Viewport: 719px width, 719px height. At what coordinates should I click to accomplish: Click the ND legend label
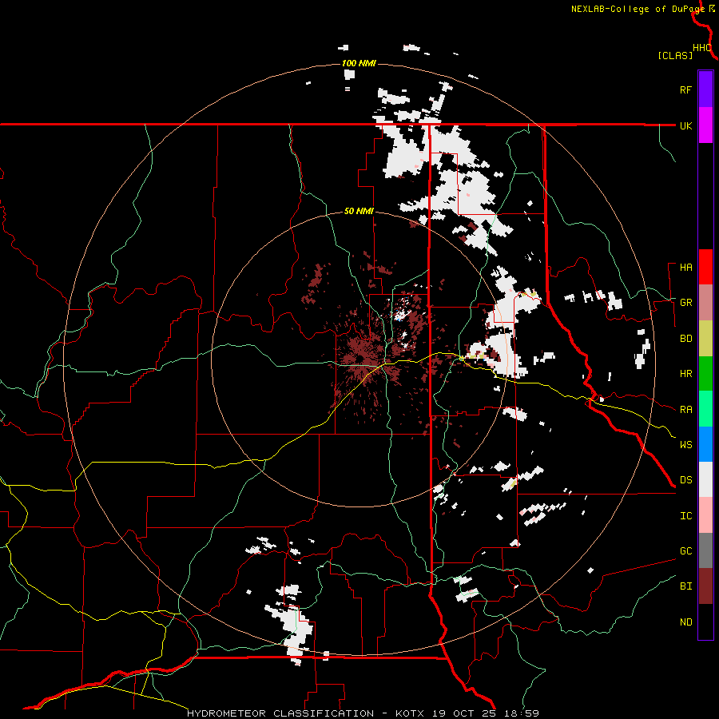pyautogui.click(x=685, y=622)
